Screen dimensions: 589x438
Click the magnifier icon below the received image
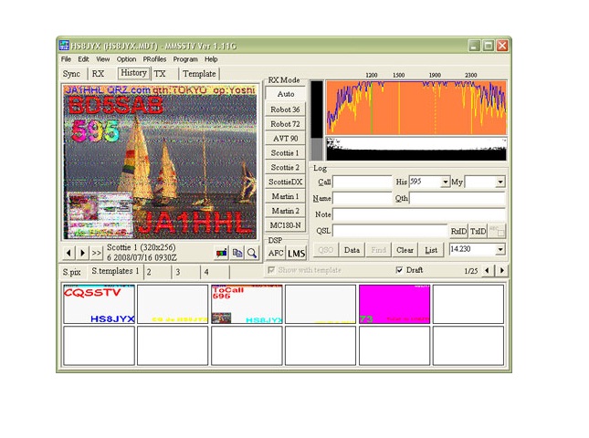(251, 253)
